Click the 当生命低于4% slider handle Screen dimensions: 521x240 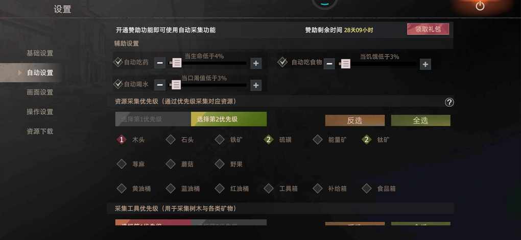pos(176,63)
